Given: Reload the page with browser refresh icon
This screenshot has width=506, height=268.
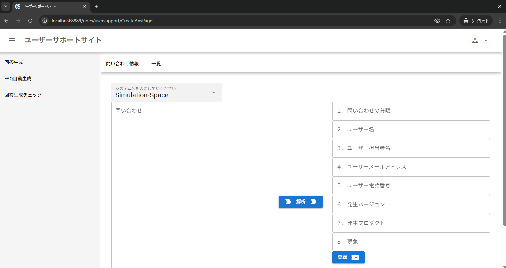Looking at the screenshot, I should tap(30, 21).
